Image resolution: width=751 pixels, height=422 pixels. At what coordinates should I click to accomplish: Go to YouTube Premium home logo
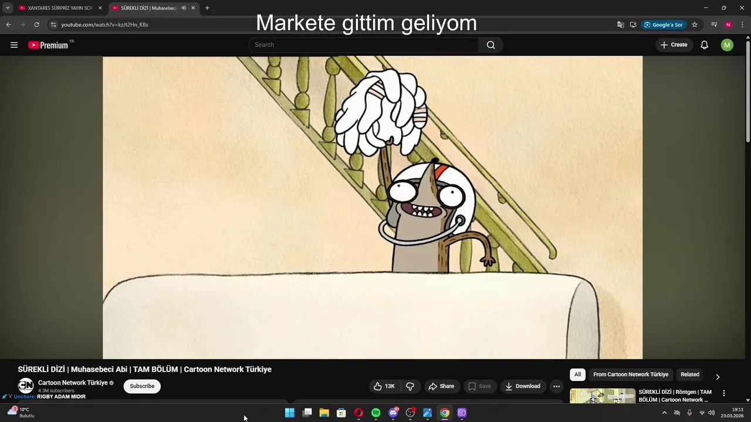click(x=49, y=45)
